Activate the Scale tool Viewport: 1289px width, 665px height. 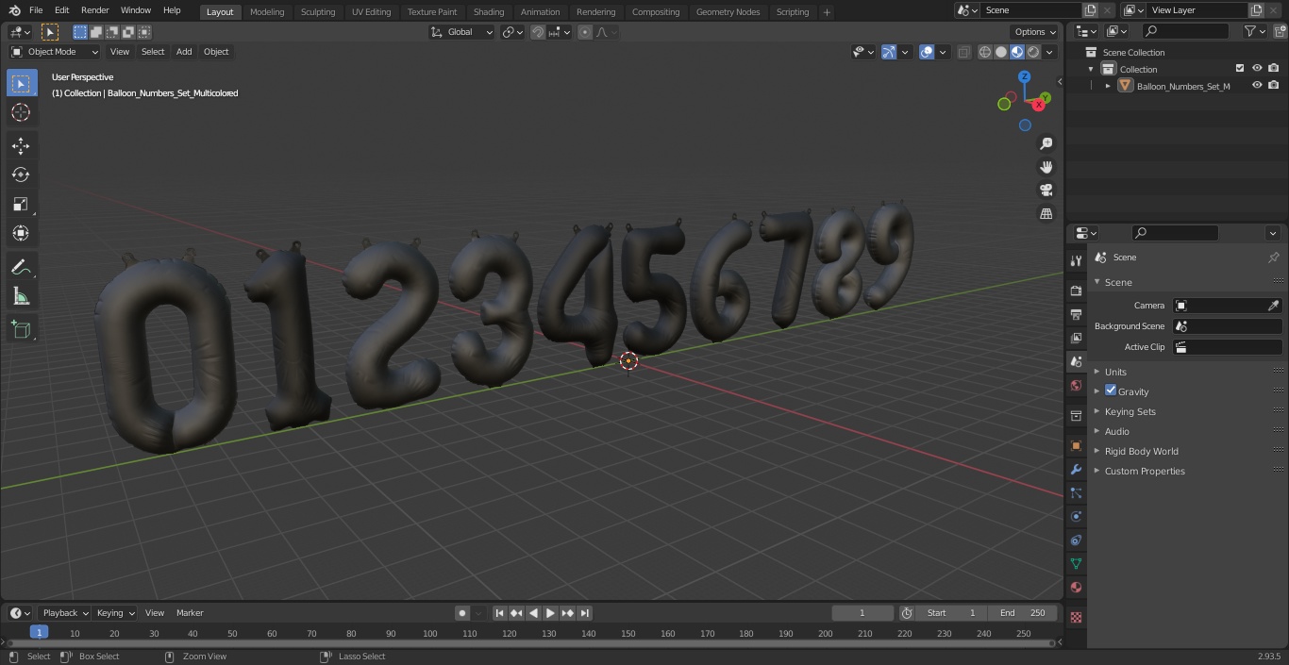point(21,204)
